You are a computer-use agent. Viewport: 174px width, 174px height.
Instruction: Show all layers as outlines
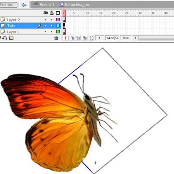58,13
